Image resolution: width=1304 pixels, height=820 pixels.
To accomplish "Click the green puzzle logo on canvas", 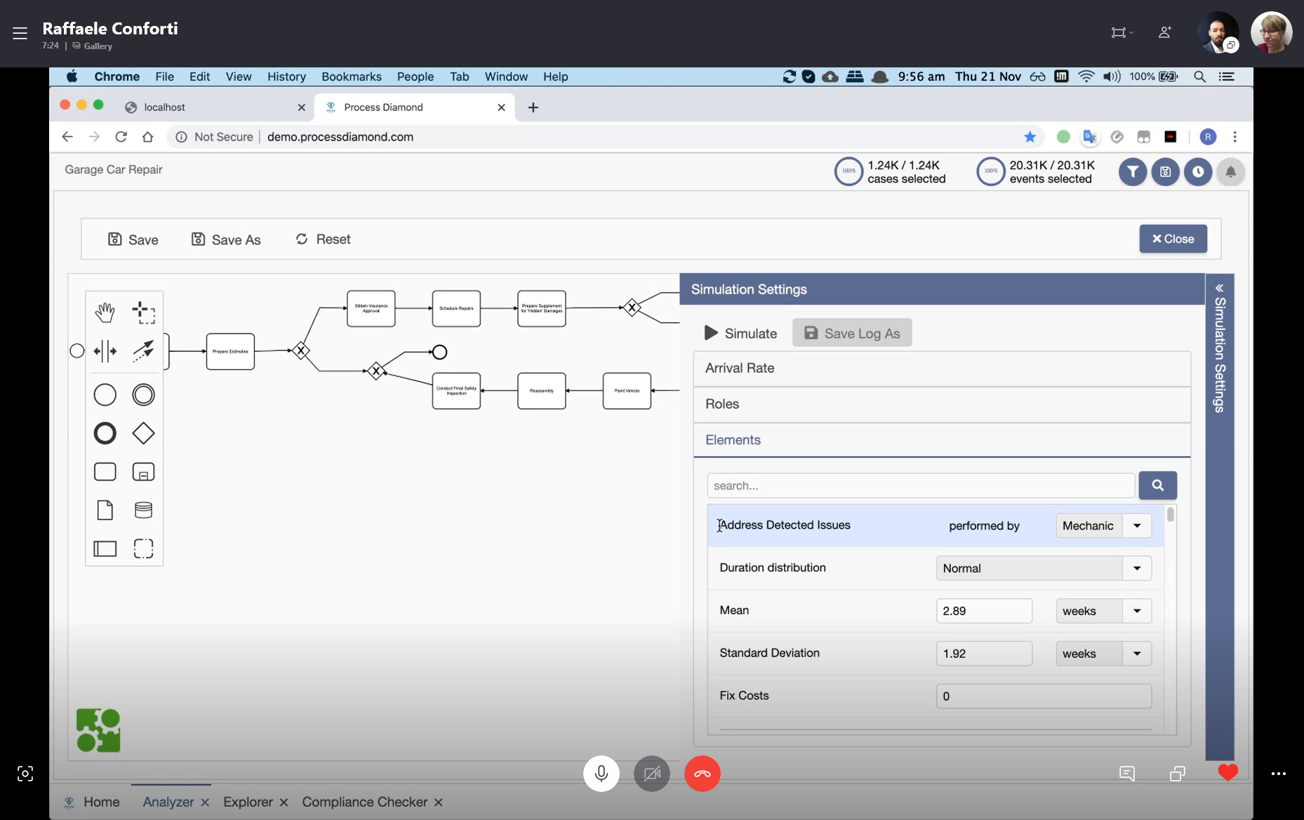I will [x=98, y=730].
